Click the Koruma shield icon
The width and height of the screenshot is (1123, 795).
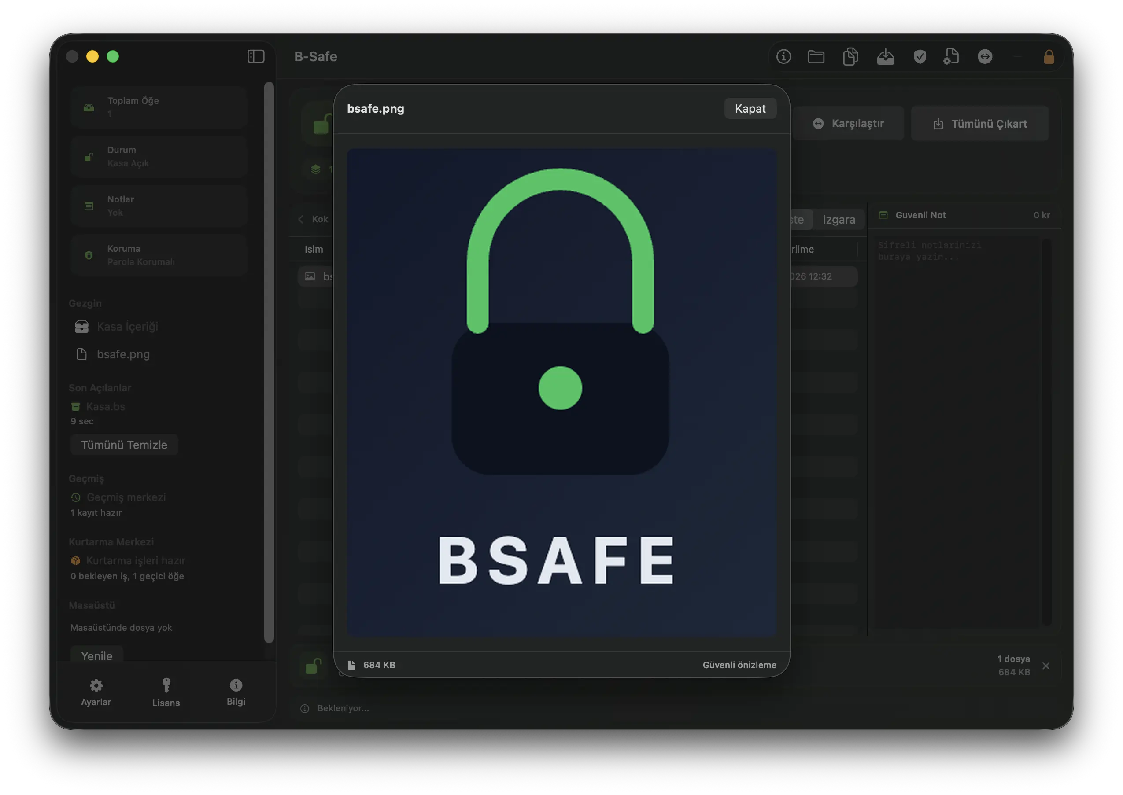pyautogui.click(x=89, y=255)
